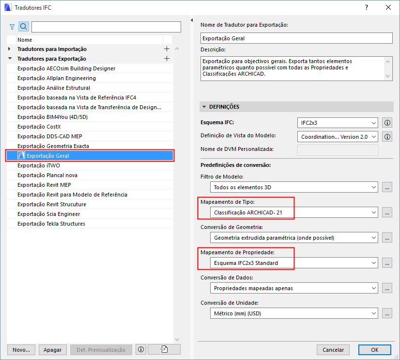
Task: Select Exportação DDS-CAD MEP
Action: pos(90,136)
